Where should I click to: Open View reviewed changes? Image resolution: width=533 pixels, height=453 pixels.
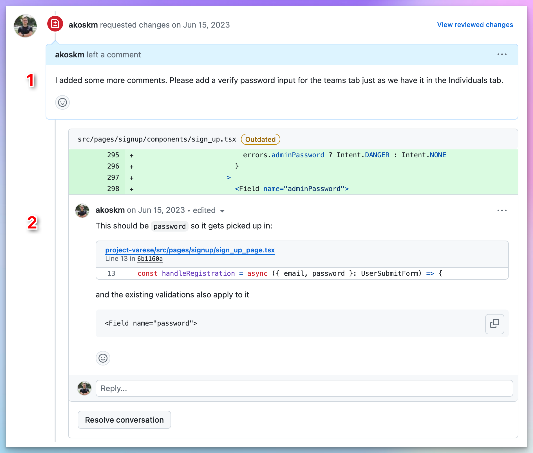[x=475, y=25]
